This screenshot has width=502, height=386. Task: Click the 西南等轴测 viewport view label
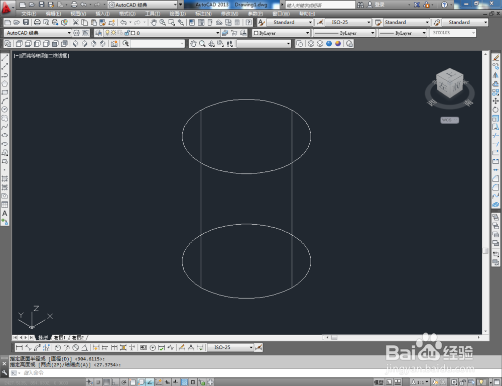[x=34, y=56]
